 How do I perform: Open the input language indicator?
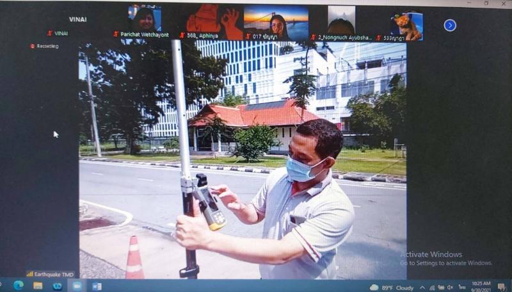(x=461, y=287)
